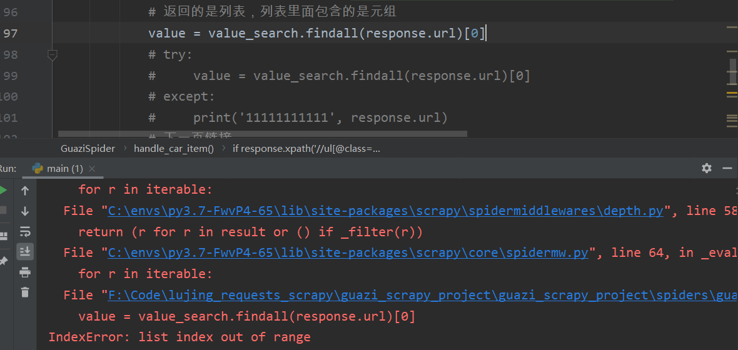Screen dimensions: 738x350
Task: Click the green Rerun button
Action: coord(3,190)
